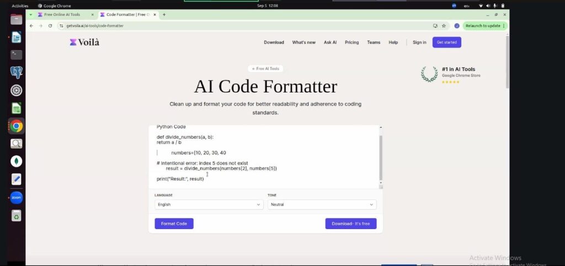Open What's new in navigation
This screenshot has width=565, height=266.
tap(304, 42)
